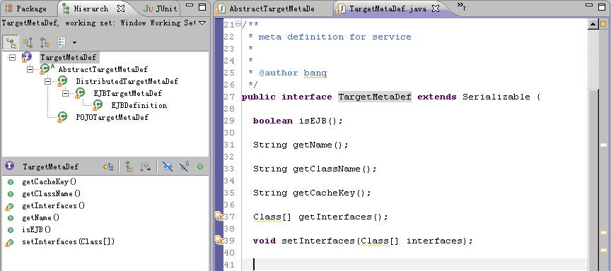Collapse the DistributedTargetMetaDef tree node
The width and height of the screenshot is (611, 271).
47,81
